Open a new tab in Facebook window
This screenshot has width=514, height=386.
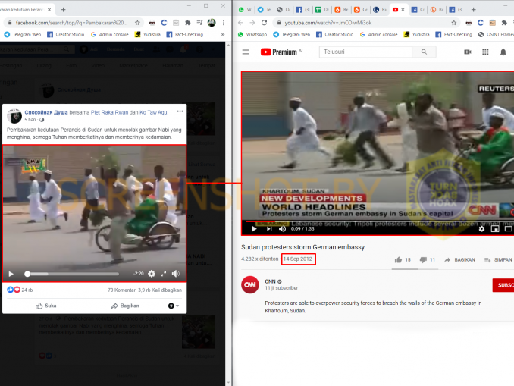tap(64, 10)
